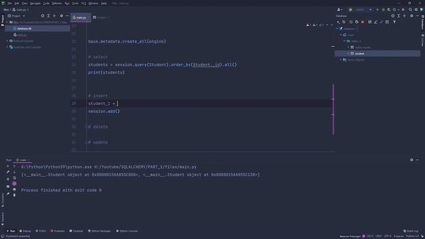This screenshot has height=239, width=425.
Task: Click the trash Clear All icon in Run panel
Action: tap(15, 195)
